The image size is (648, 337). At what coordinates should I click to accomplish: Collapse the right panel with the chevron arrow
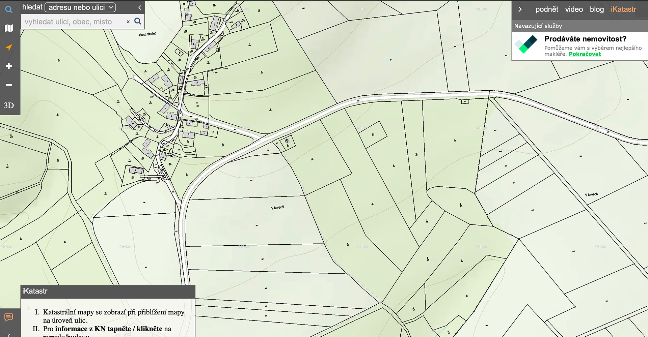520,9
